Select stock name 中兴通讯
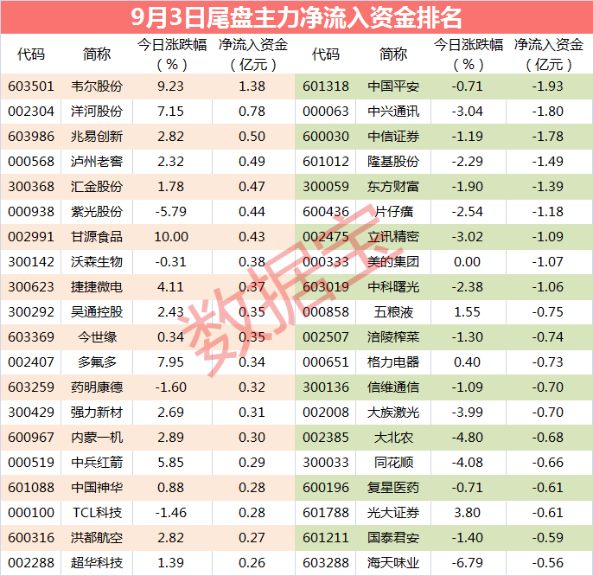 click(x=393, y=112)
